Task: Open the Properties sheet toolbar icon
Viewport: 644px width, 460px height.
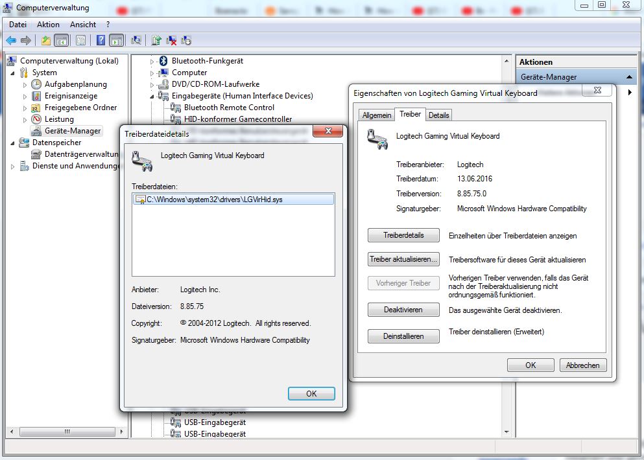Action: pyautogui.click(x=81, y=40)
